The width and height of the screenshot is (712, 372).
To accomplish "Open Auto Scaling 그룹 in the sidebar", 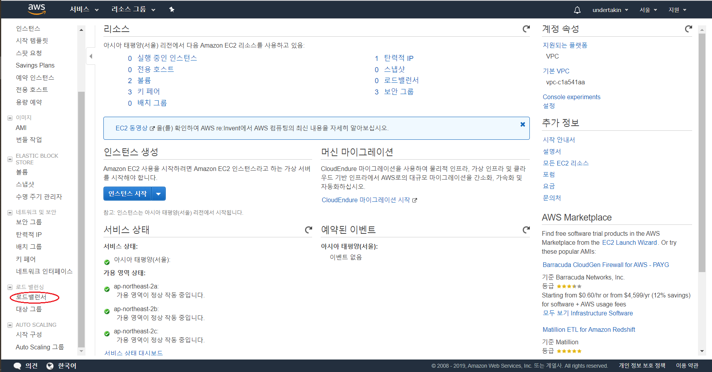I will click(40, 347).
